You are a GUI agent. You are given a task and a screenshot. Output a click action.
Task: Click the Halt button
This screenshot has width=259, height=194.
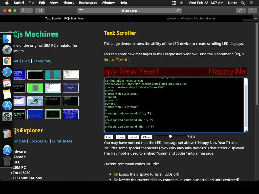pyautogui.click(x=109, y=137)
